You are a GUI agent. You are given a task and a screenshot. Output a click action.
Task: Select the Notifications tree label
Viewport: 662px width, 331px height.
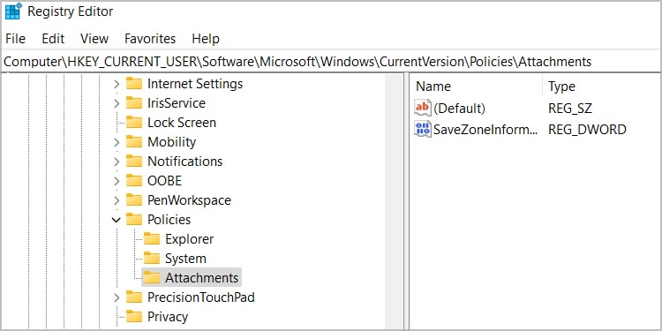[185, 162]
